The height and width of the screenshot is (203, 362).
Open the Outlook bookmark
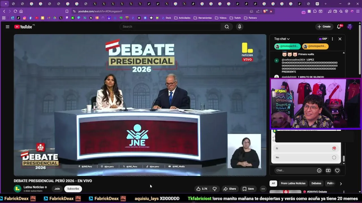(x=12, y=18)
